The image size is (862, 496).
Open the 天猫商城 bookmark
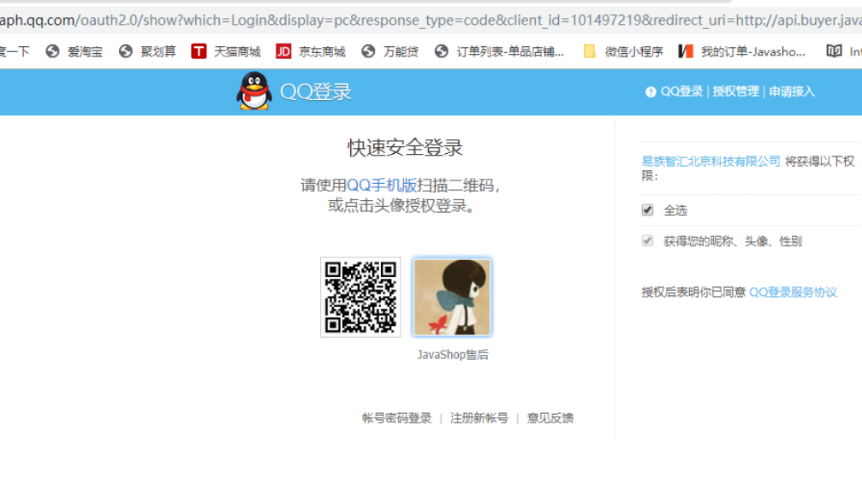pyautogui.click(x=225, y=51)
